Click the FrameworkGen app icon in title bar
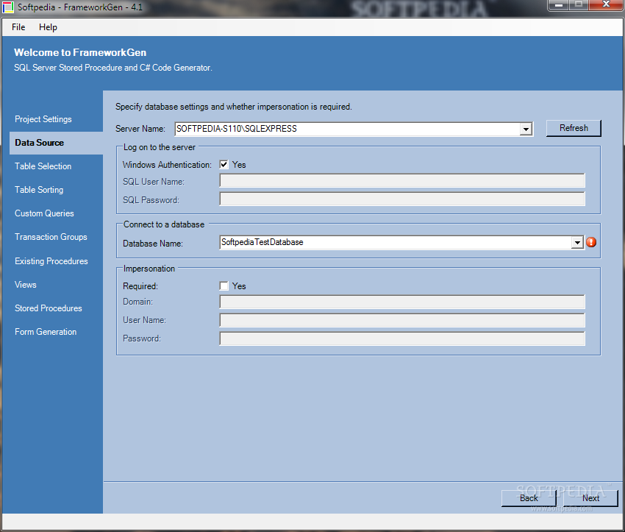 (7, 7)
